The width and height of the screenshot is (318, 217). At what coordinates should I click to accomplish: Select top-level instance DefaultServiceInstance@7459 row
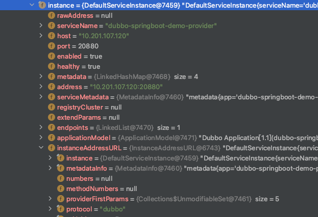pyautogui.click(x=159, y=5)
